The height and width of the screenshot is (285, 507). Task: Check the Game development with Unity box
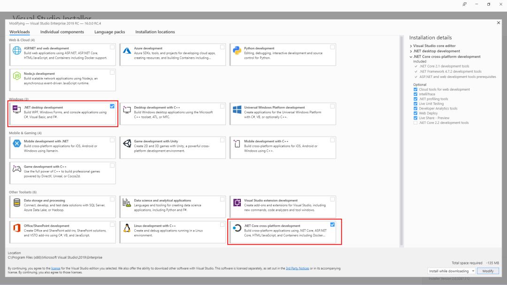coord(222,140)
